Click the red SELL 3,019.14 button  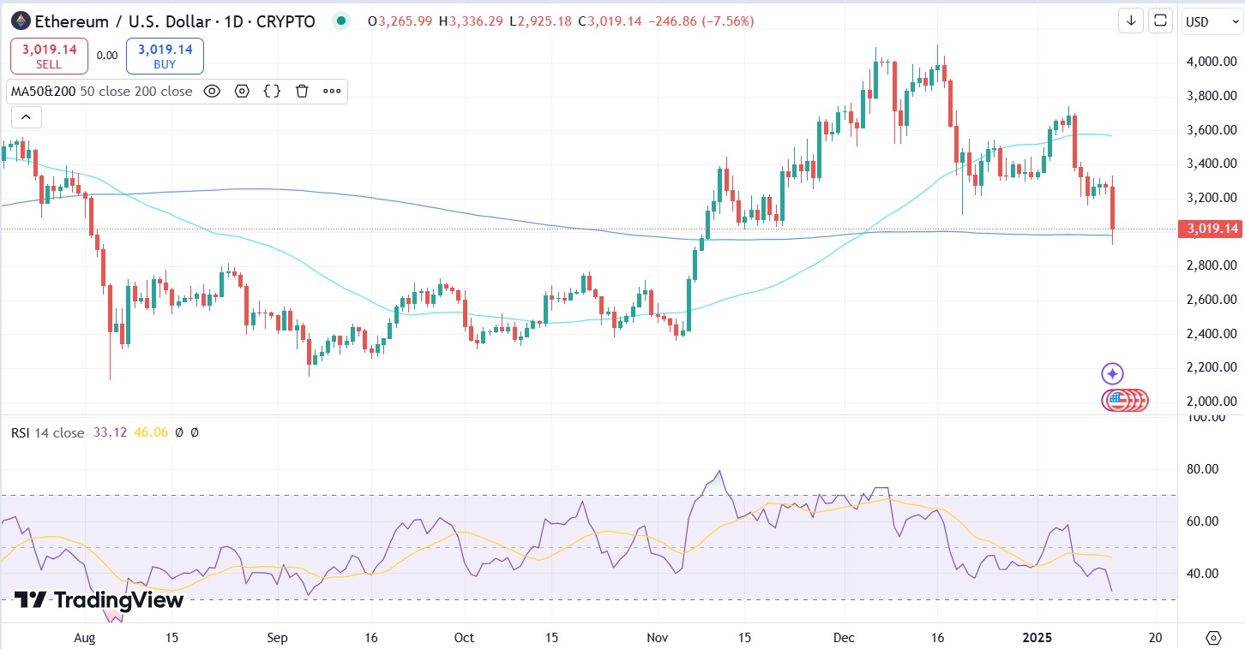(49, 55)
